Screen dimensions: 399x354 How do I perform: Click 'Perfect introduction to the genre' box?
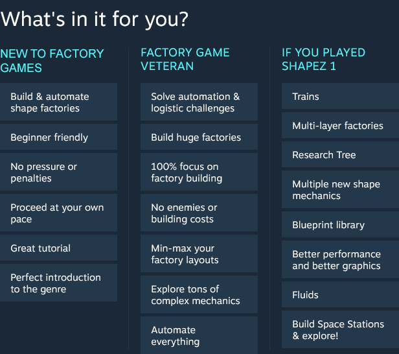[x=58, y=283]
